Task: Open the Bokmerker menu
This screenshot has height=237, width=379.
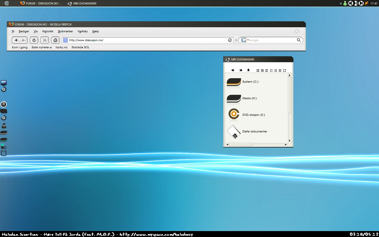Action: (65, 31)
